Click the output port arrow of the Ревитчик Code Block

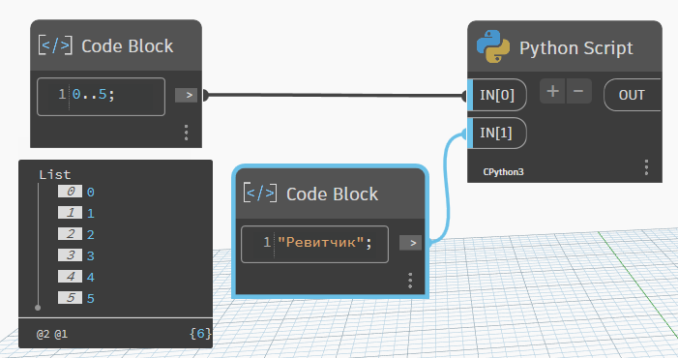tap(410, 243)
